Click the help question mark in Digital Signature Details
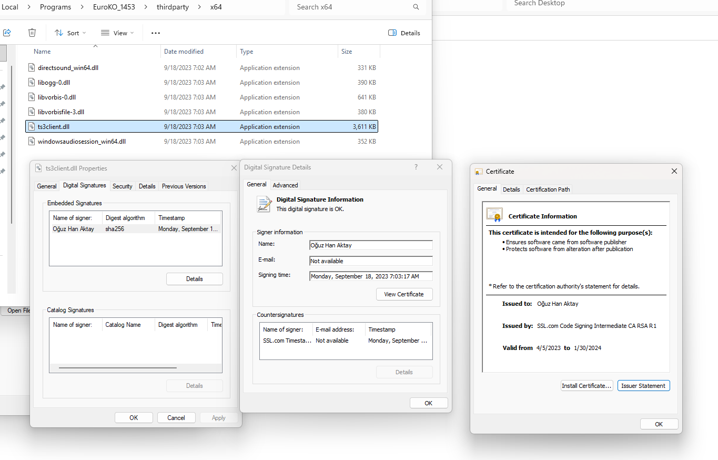 [x=416, y=167]
